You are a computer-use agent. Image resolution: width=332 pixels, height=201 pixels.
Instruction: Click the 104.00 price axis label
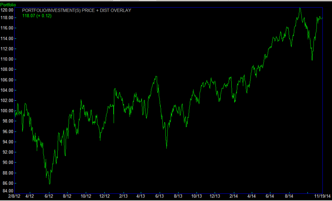coord(7,91)
